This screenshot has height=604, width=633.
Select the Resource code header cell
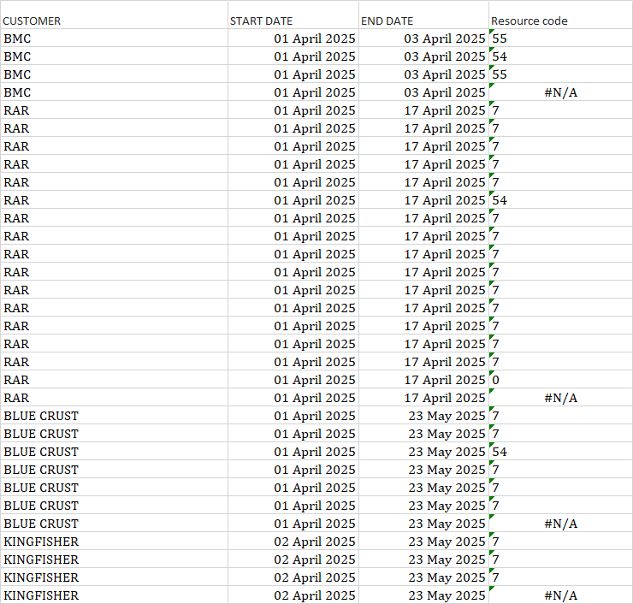(x=561, y=15)
